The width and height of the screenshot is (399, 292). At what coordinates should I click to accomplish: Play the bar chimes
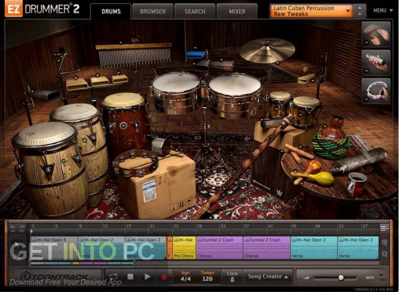click(134, 55)
